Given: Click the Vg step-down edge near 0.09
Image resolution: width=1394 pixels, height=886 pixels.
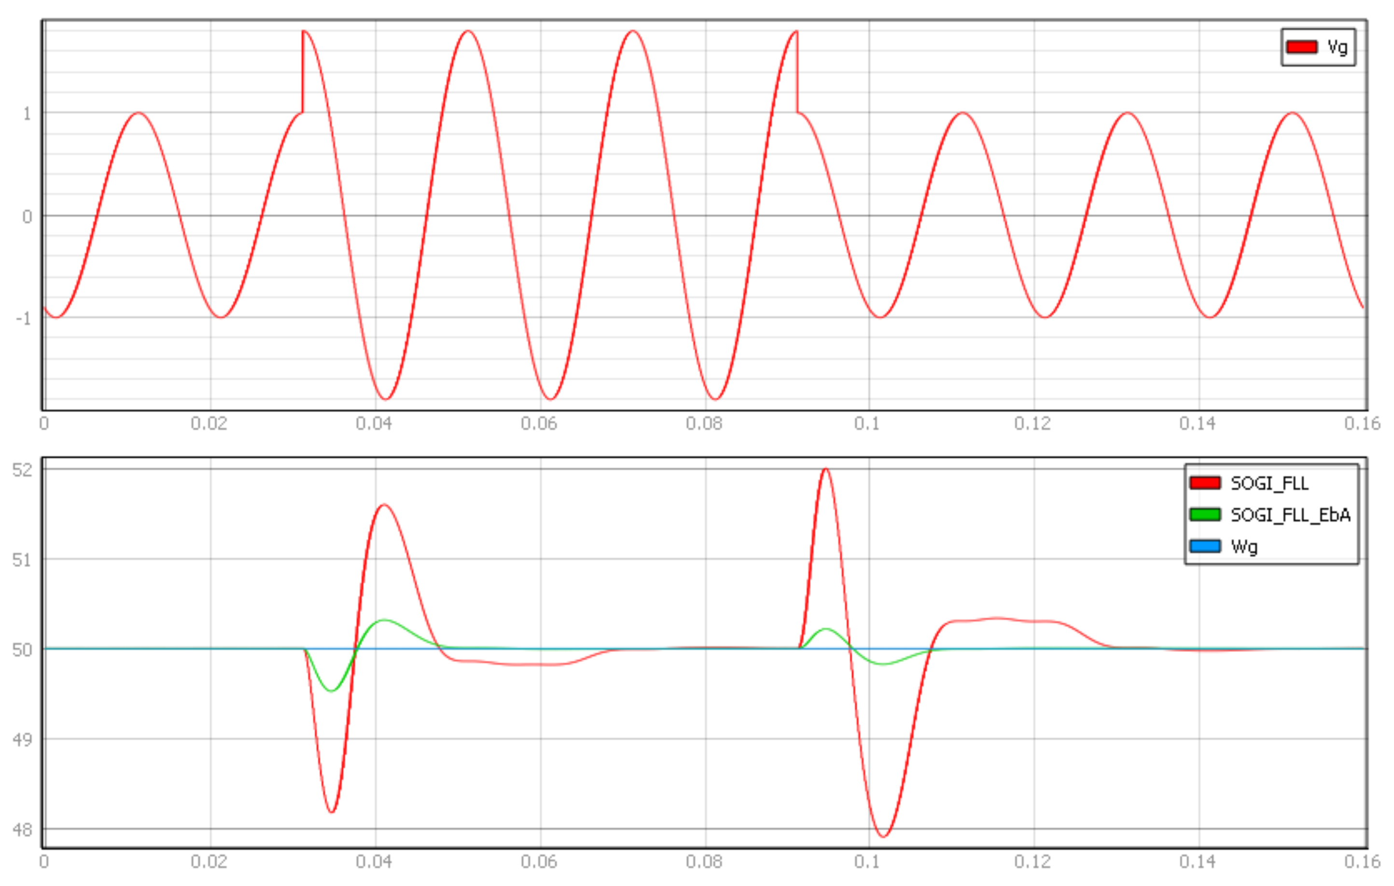Looking at the screenshot, I should pyautogui.click(x=797, y=72).
